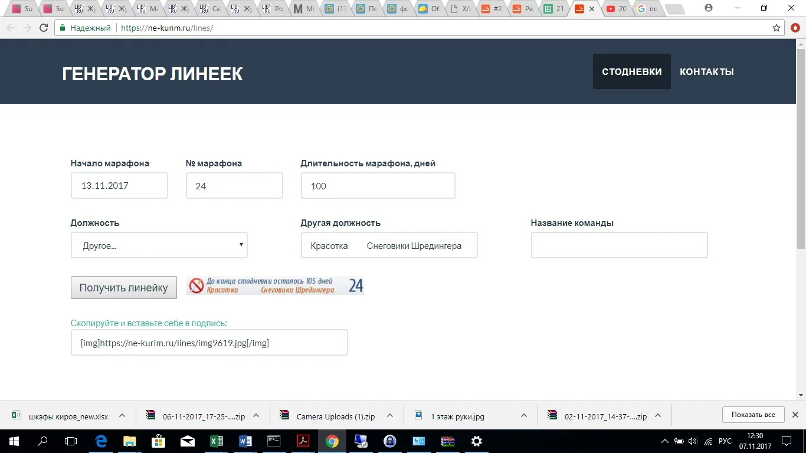The width and height of the screenshot is (806, 453).
Task: Focus the Другая должность field
Action: pos(389,245)
